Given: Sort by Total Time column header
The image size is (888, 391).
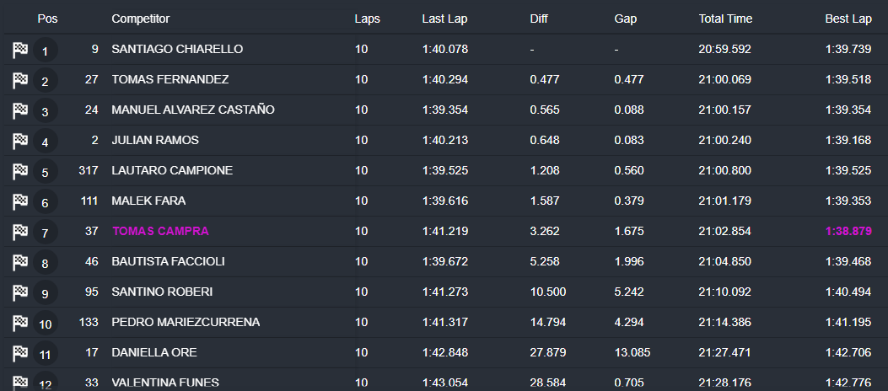Looking at the screenshot, I should pyautogui.click(x=725, y=19).
